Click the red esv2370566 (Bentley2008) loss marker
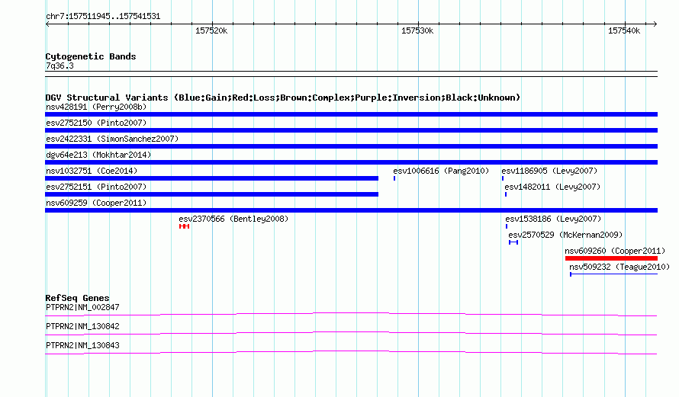This screenshot has height=397, width=679. (x=184, y=226)
